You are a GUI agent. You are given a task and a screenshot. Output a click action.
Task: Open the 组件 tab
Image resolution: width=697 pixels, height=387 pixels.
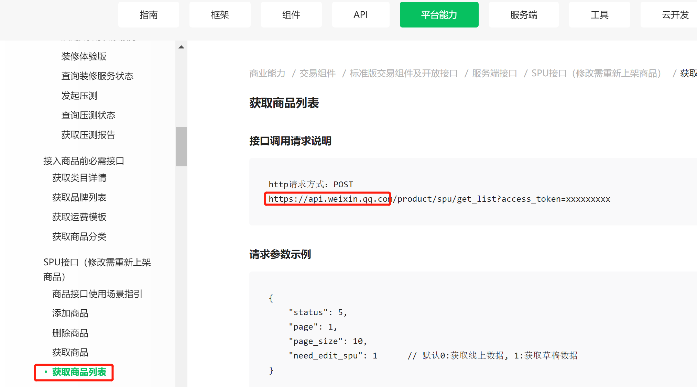pos(291,15)
